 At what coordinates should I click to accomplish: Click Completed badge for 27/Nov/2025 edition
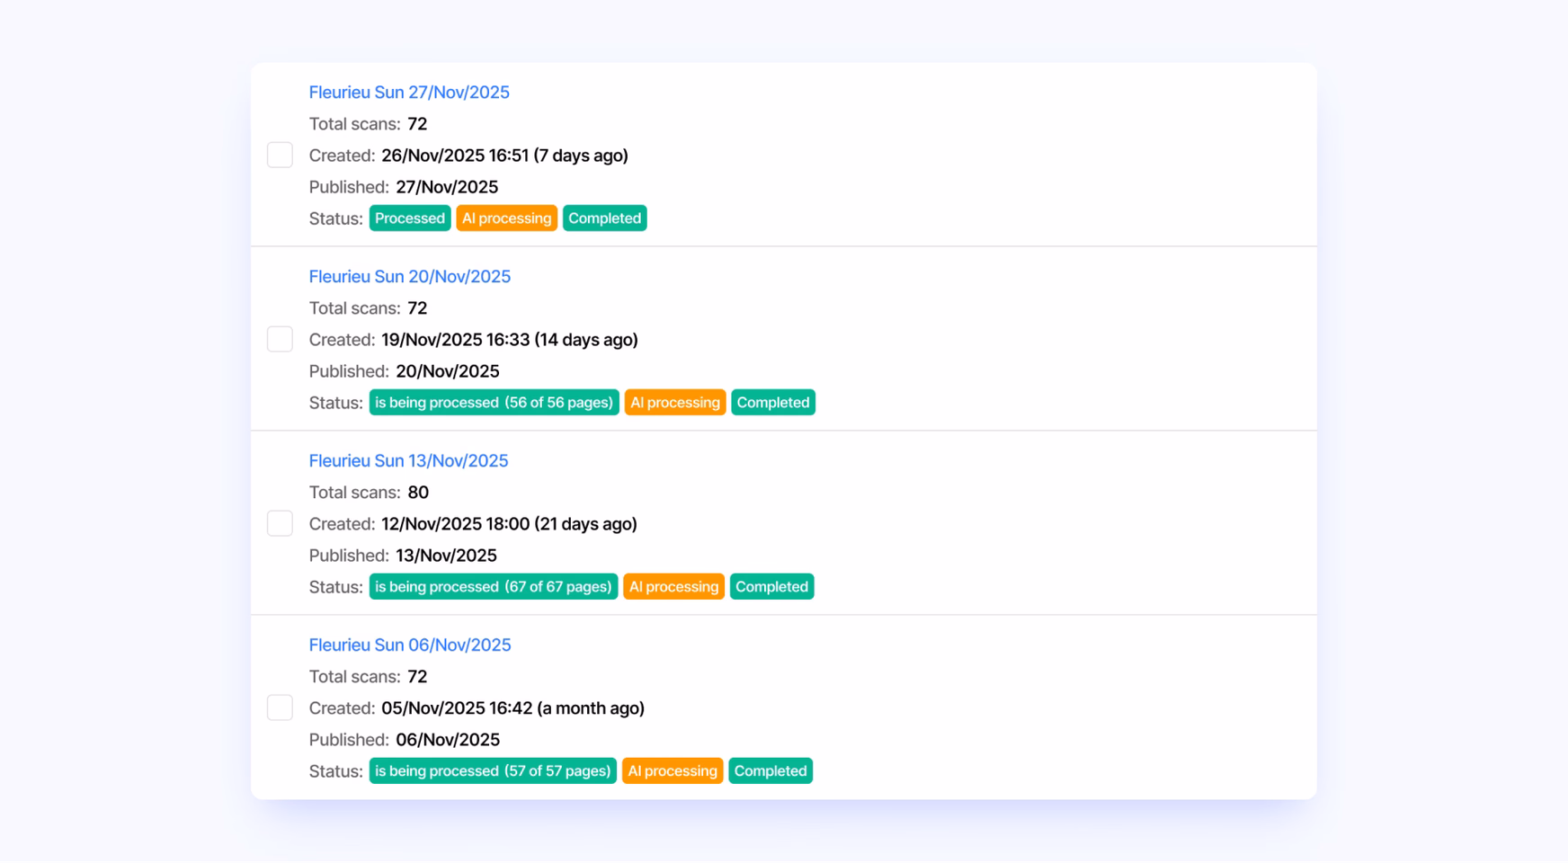coord(605,218)
